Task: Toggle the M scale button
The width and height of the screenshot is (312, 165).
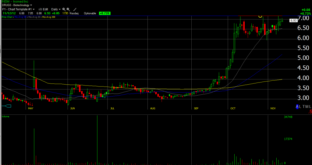Action: click(x=307, y=107)
